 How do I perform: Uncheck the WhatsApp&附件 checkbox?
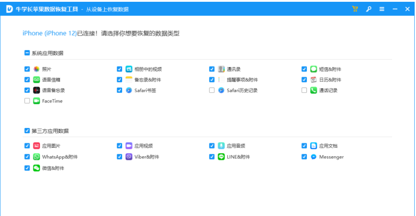point(27,157)
